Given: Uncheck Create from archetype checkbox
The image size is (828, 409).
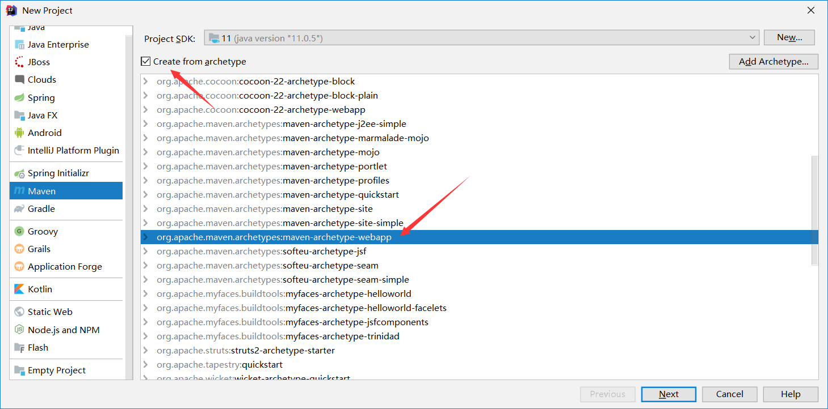Looking at the screenshot, I should click(146, 61).
